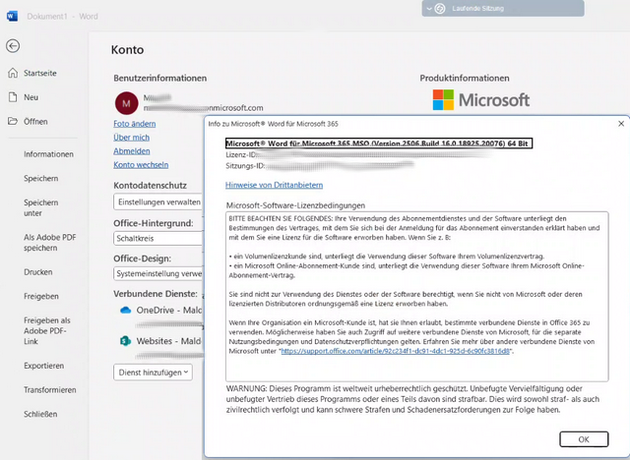Click the OneDrive service entry text
The height and width of the screenshot is (460, 630).
pos(169,310)
